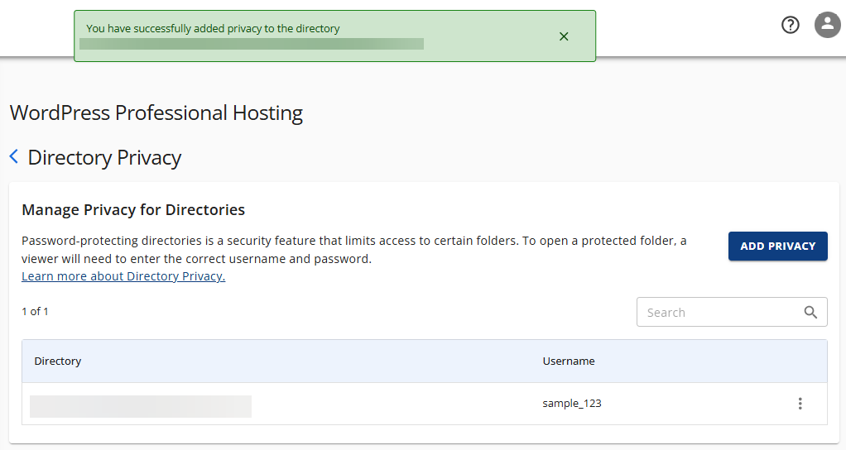The image size is (846, 450).
Task: Click the Manage Privacy for Directories heading
Action: [133, 209]
